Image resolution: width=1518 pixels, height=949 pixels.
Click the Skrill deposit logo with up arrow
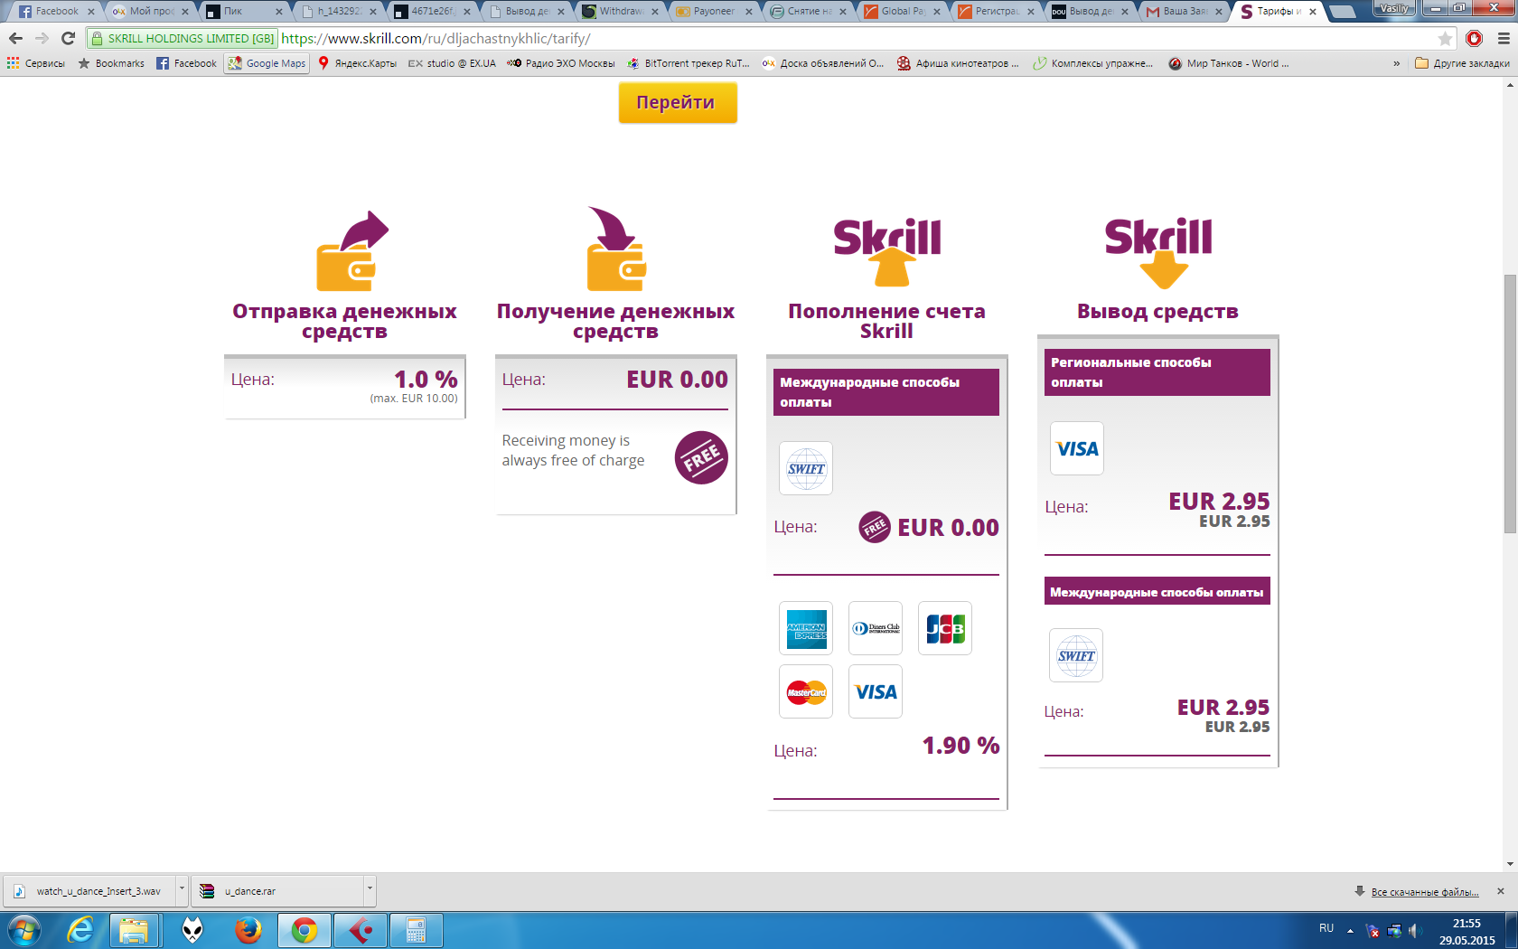coord(887,252)
